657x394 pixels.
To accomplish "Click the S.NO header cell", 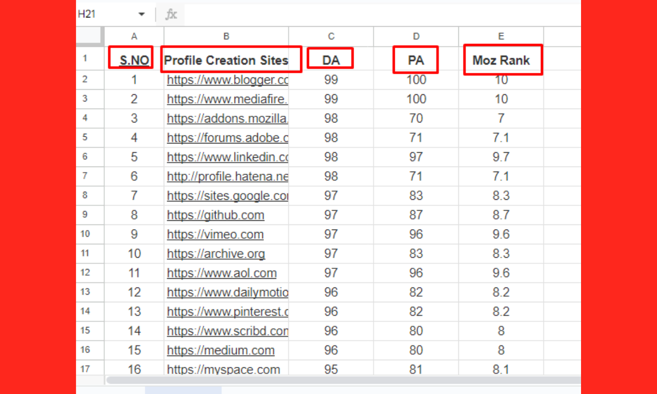I will [134, 60].
